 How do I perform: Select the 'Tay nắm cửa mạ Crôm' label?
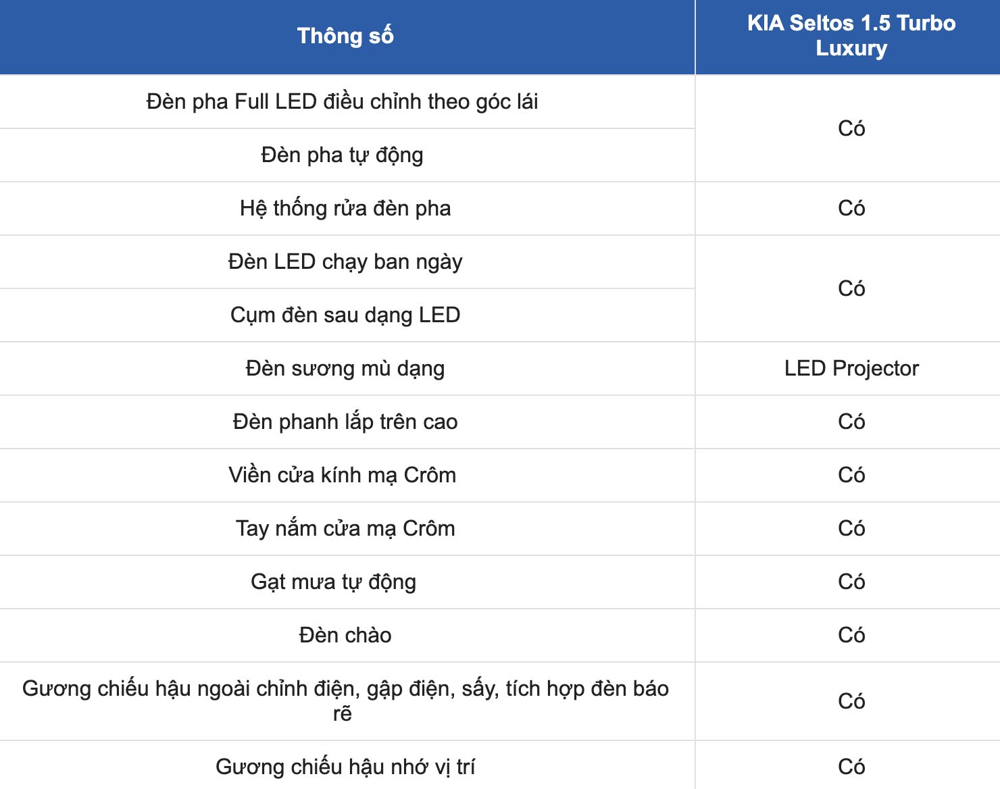[x=345, y=529]
